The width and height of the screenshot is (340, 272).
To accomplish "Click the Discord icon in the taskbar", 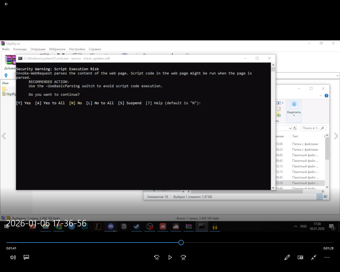I will coord(111,227).
